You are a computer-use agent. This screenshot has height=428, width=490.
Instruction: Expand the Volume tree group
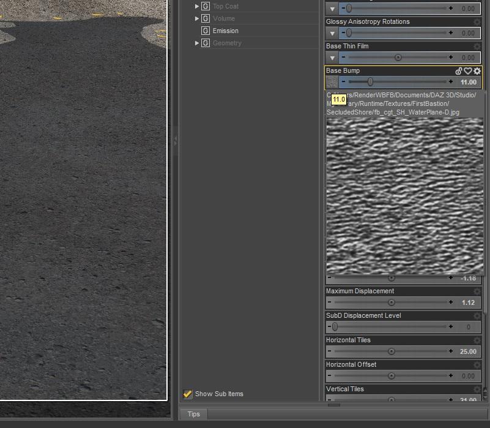pos(196,18)
